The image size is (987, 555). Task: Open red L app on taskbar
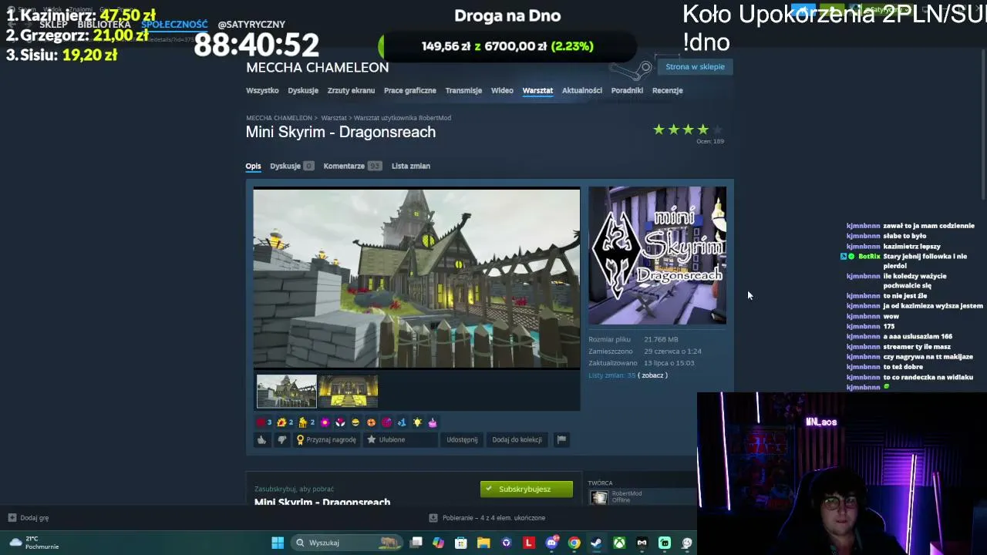click(x=529, y=543)
